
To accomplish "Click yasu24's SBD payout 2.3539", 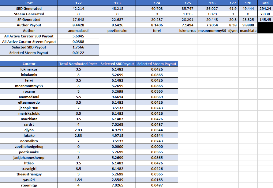I will point(117,180).
